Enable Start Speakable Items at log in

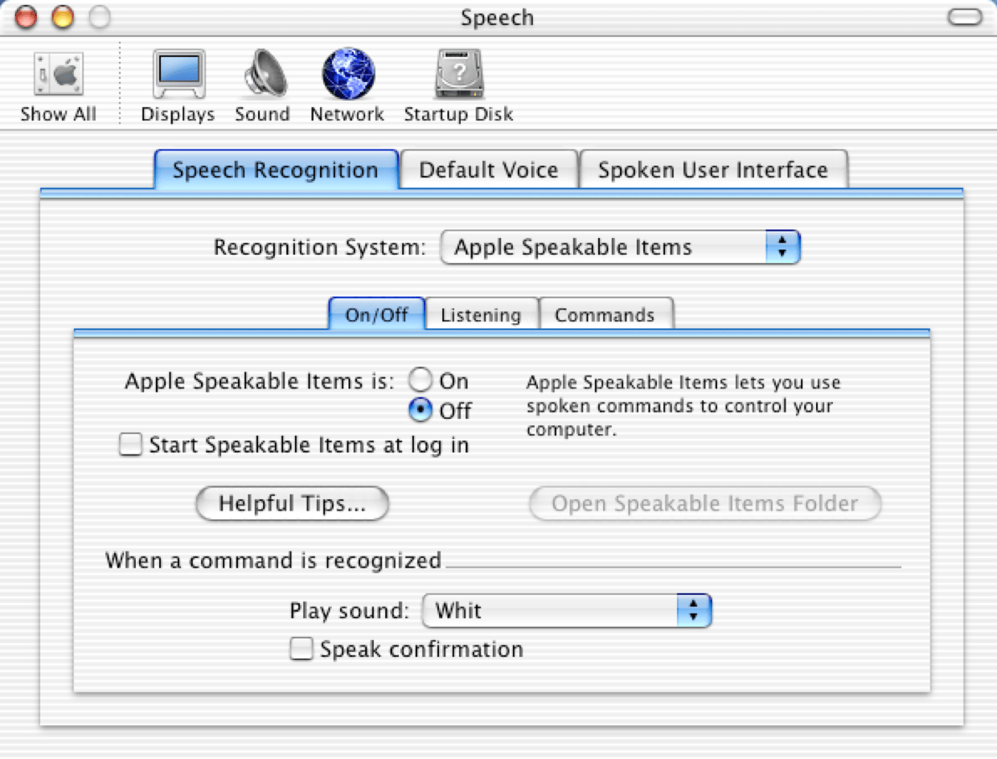(x=130, y=445)
